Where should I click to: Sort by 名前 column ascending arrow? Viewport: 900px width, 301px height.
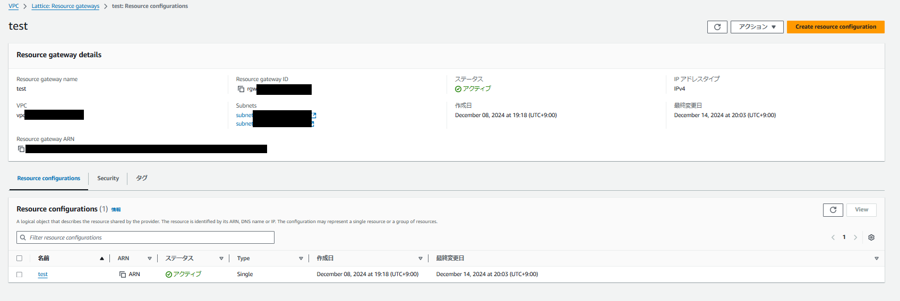pos(101,259)
